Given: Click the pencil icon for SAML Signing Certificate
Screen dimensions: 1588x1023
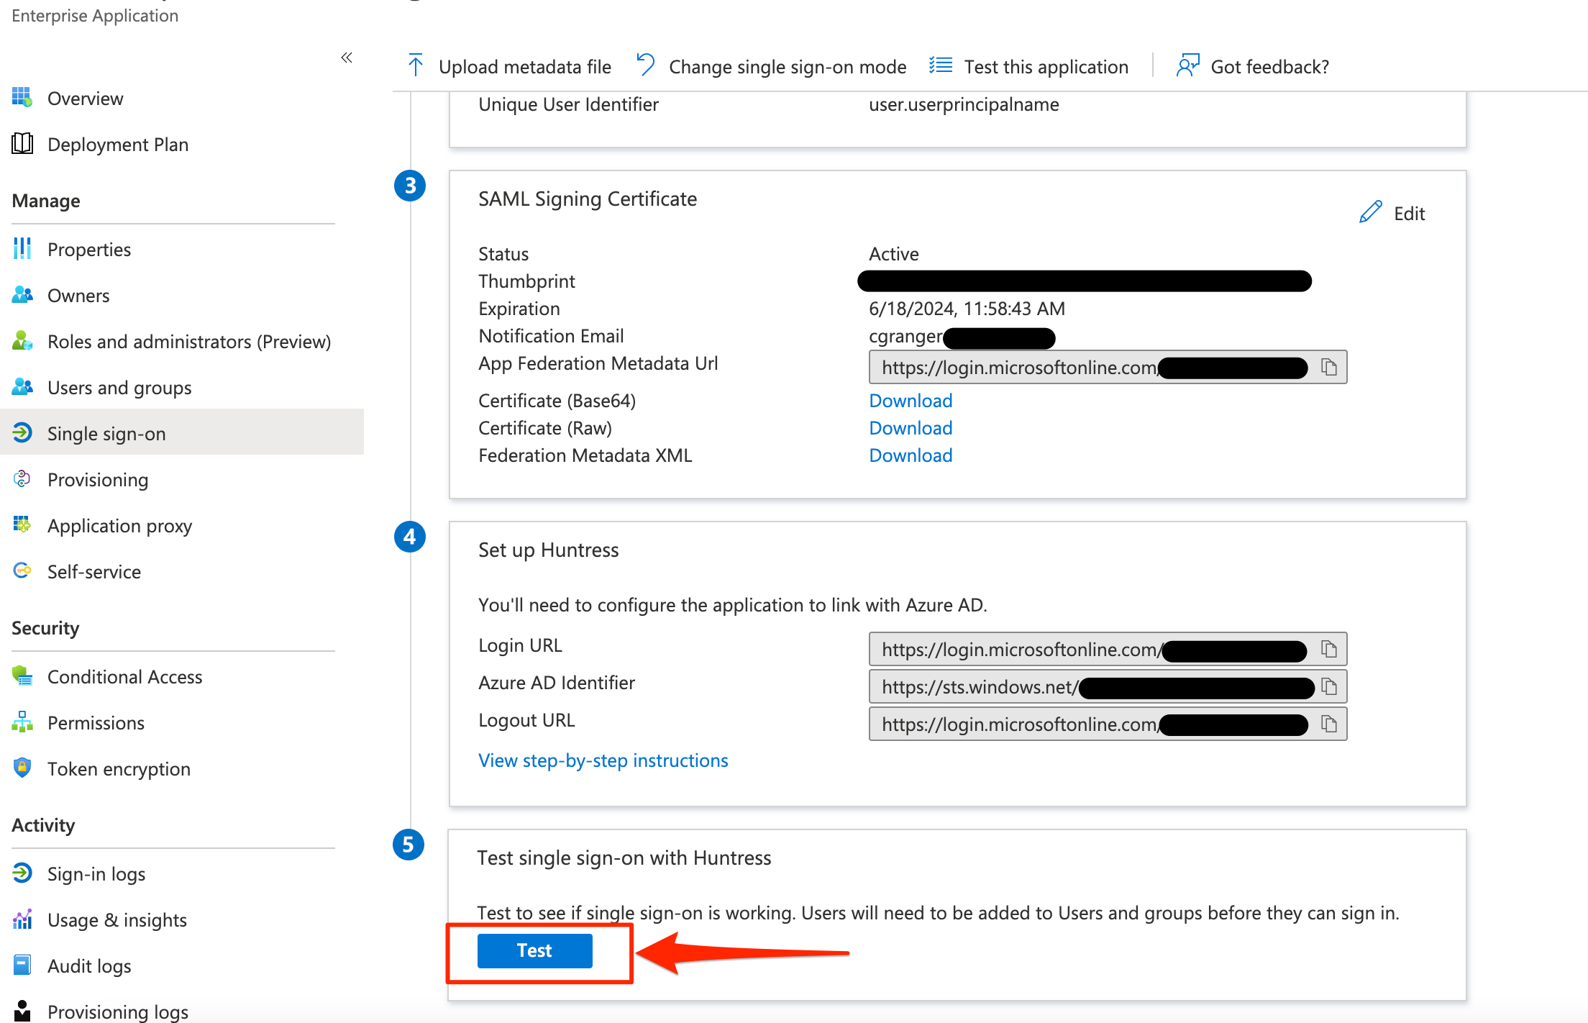Looking at the screenshot, I should point(1371,212).
